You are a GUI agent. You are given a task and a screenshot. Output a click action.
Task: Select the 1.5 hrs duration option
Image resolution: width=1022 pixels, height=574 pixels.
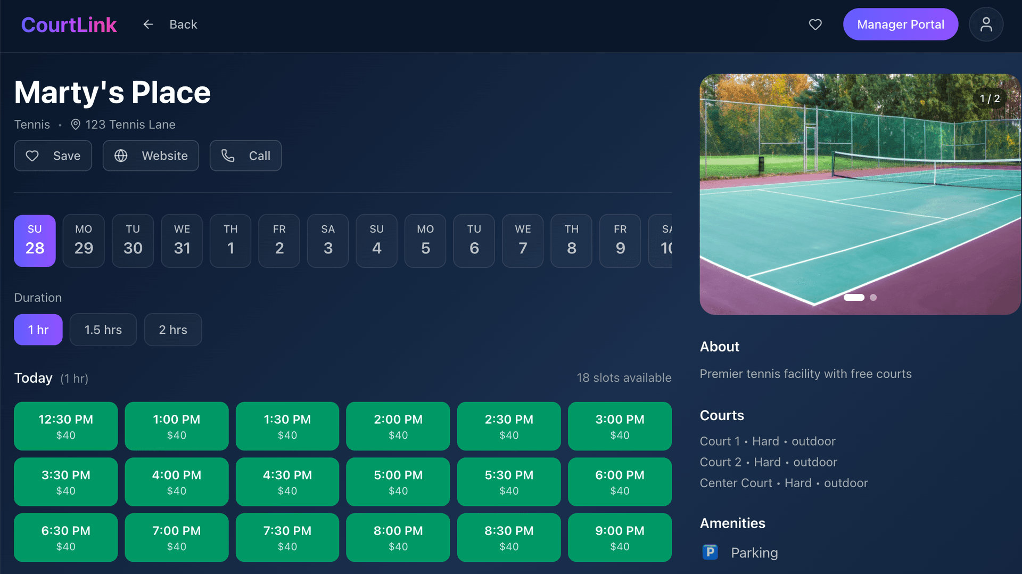tap(103, 330)
